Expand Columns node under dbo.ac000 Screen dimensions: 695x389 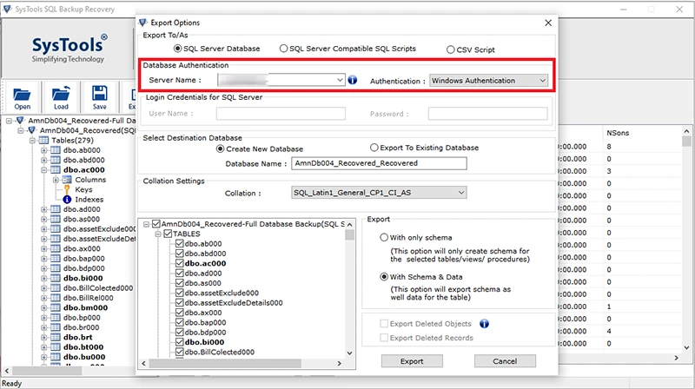tap(56, 180)
